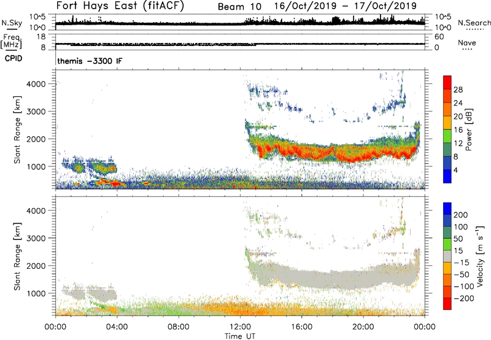
Task: Click the 1000 km tick of velocity panel
Action: 36,293
